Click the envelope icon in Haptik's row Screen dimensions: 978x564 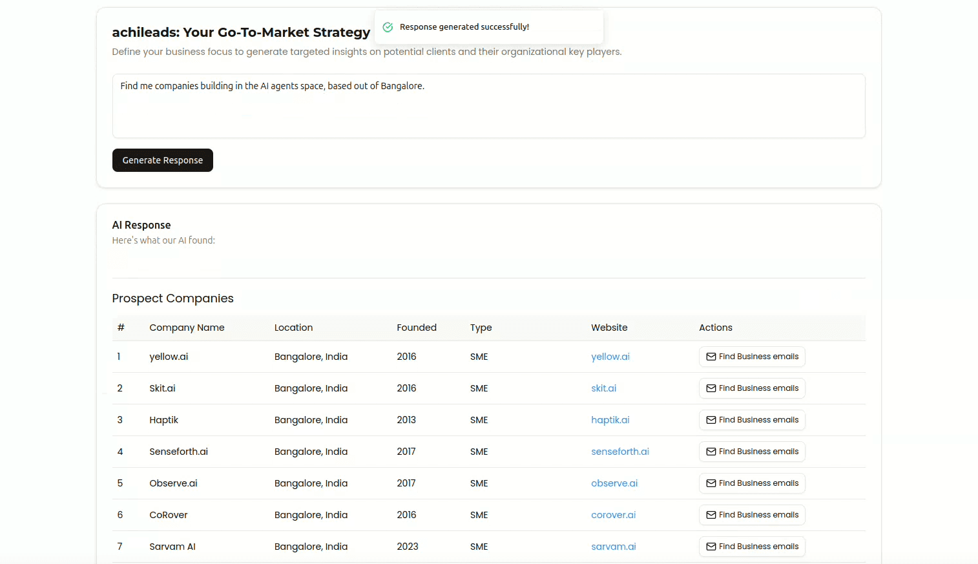tap(709, 419)
